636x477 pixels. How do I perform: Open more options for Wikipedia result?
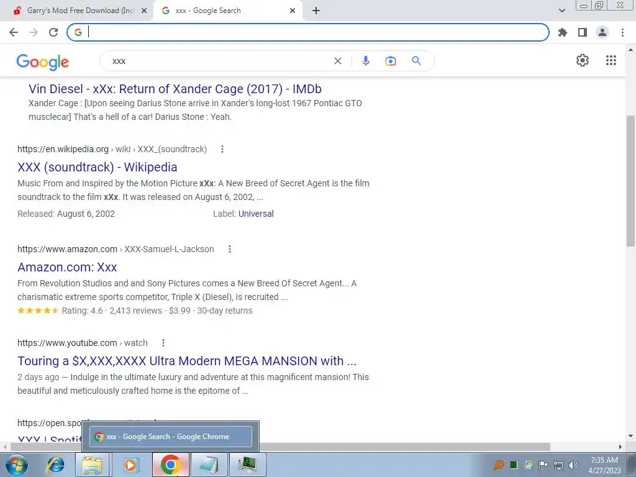pyautogui.click(x=222, y=149)
